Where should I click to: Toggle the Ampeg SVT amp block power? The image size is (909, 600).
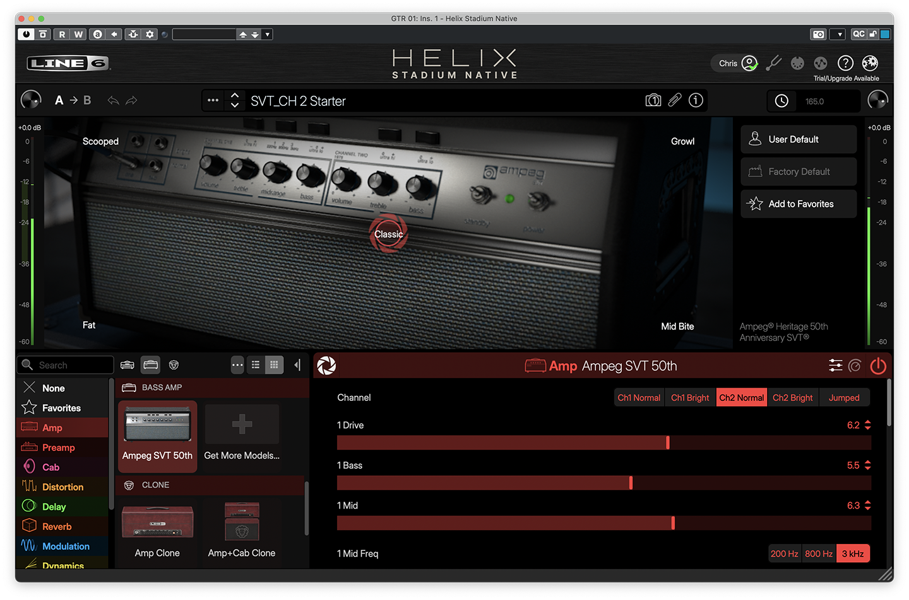pyautogui.click(x=878, y=366)
